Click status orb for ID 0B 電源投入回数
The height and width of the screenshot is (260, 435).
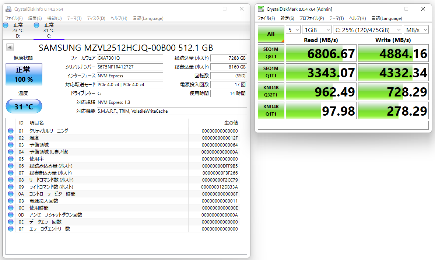[x=11, y=201]
